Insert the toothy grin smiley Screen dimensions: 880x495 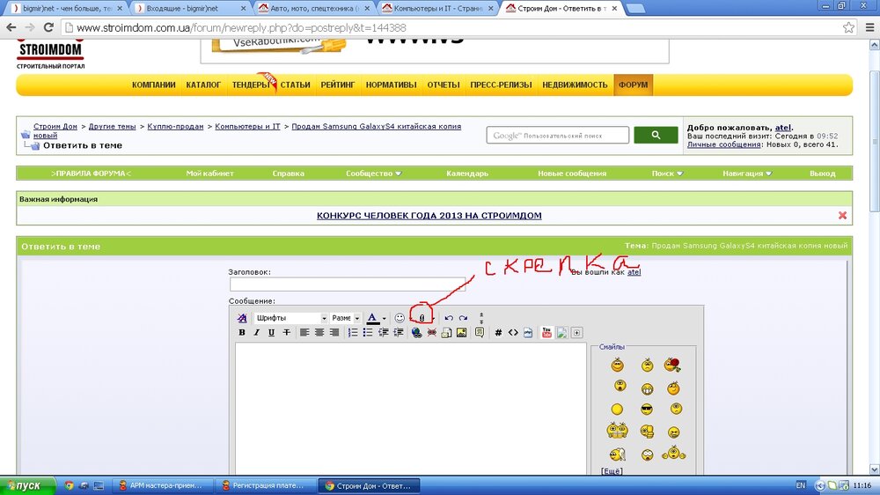click(x=647, y=388)
